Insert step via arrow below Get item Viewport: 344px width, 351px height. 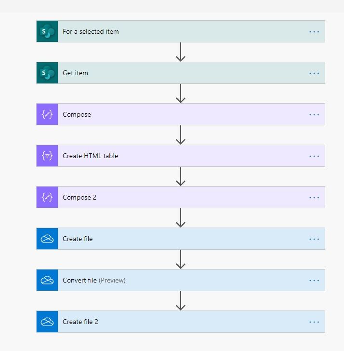point(181,94)
